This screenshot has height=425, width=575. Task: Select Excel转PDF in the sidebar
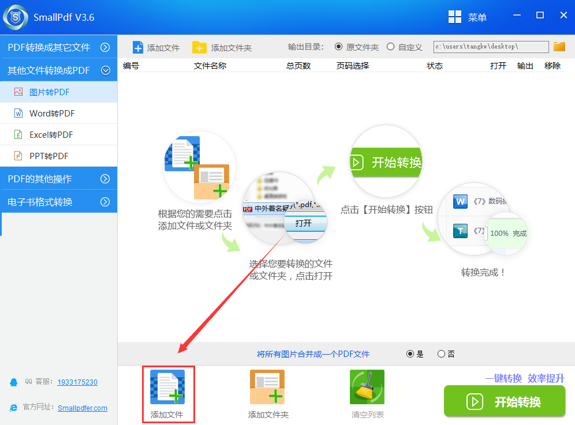(51, 135)
